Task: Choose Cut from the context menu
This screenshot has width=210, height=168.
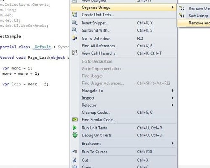Action: tap(123, 160)
